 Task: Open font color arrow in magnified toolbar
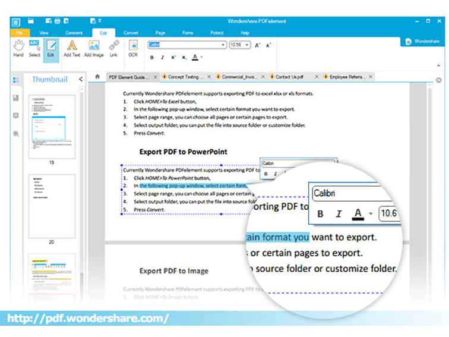(371, 214)
